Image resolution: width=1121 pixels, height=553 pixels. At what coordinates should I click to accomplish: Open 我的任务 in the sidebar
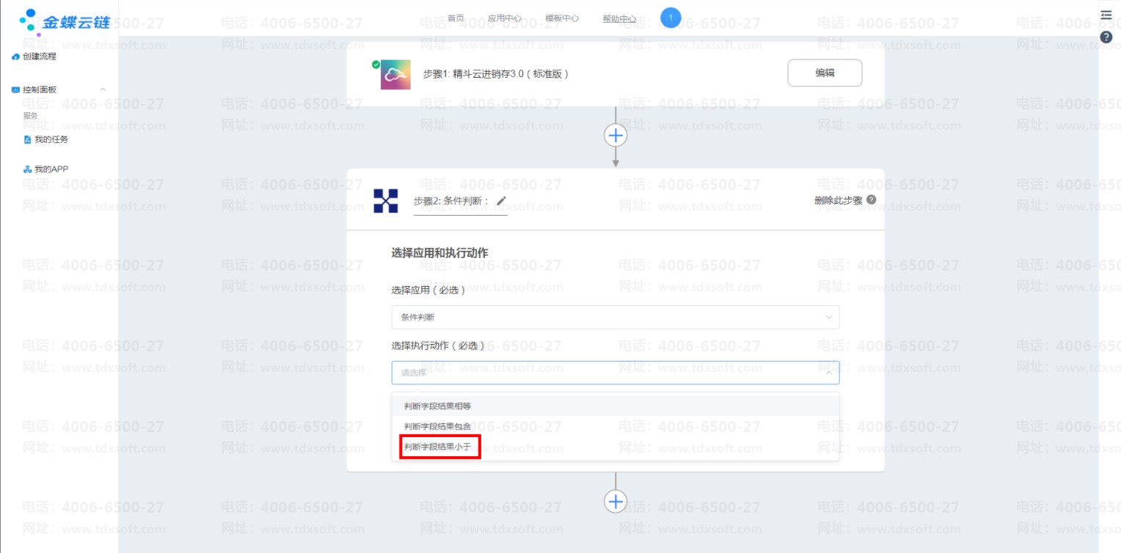pyautogui.click(x=51, y=139)
